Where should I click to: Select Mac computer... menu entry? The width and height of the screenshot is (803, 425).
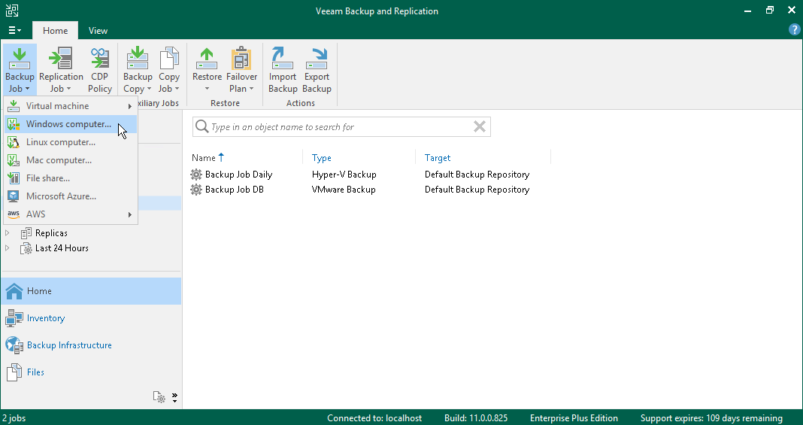70,159
